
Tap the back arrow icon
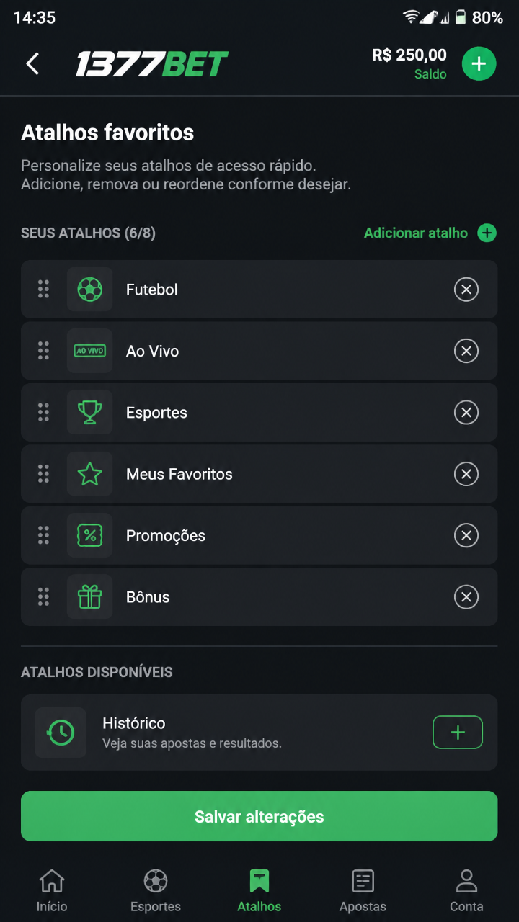point(32,64)
